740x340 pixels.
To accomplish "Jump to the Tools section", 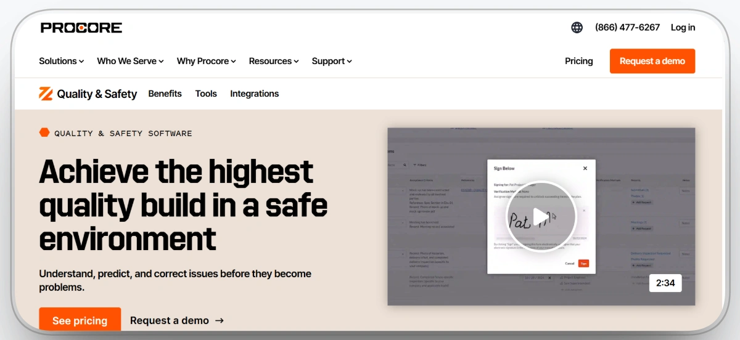I will (206, 94).
